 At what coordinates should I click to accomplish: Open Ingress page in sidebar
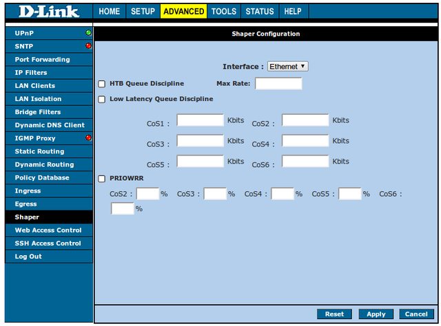pos(49,191)
